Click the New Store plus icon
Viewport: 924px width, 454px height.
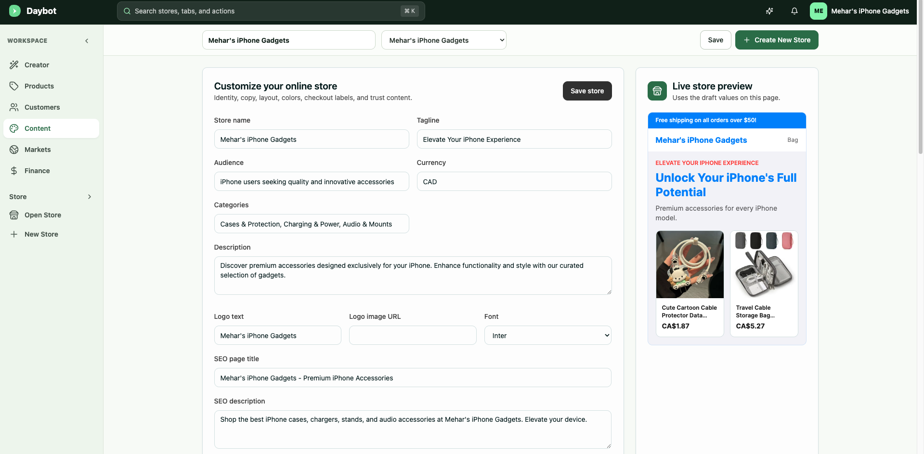(14, 234)
